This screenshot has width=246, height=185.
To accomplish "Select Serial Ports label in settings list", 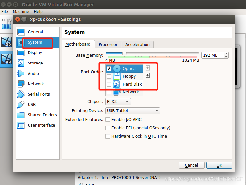I will coord(39,94).
